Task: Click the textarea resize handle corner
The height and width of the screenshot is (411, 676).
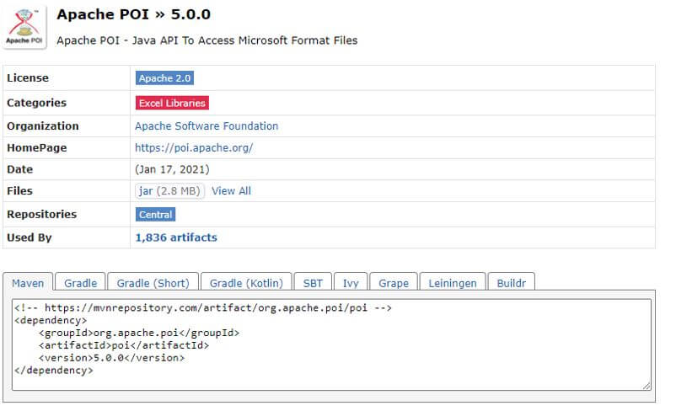Action: [x=646, y=386]
